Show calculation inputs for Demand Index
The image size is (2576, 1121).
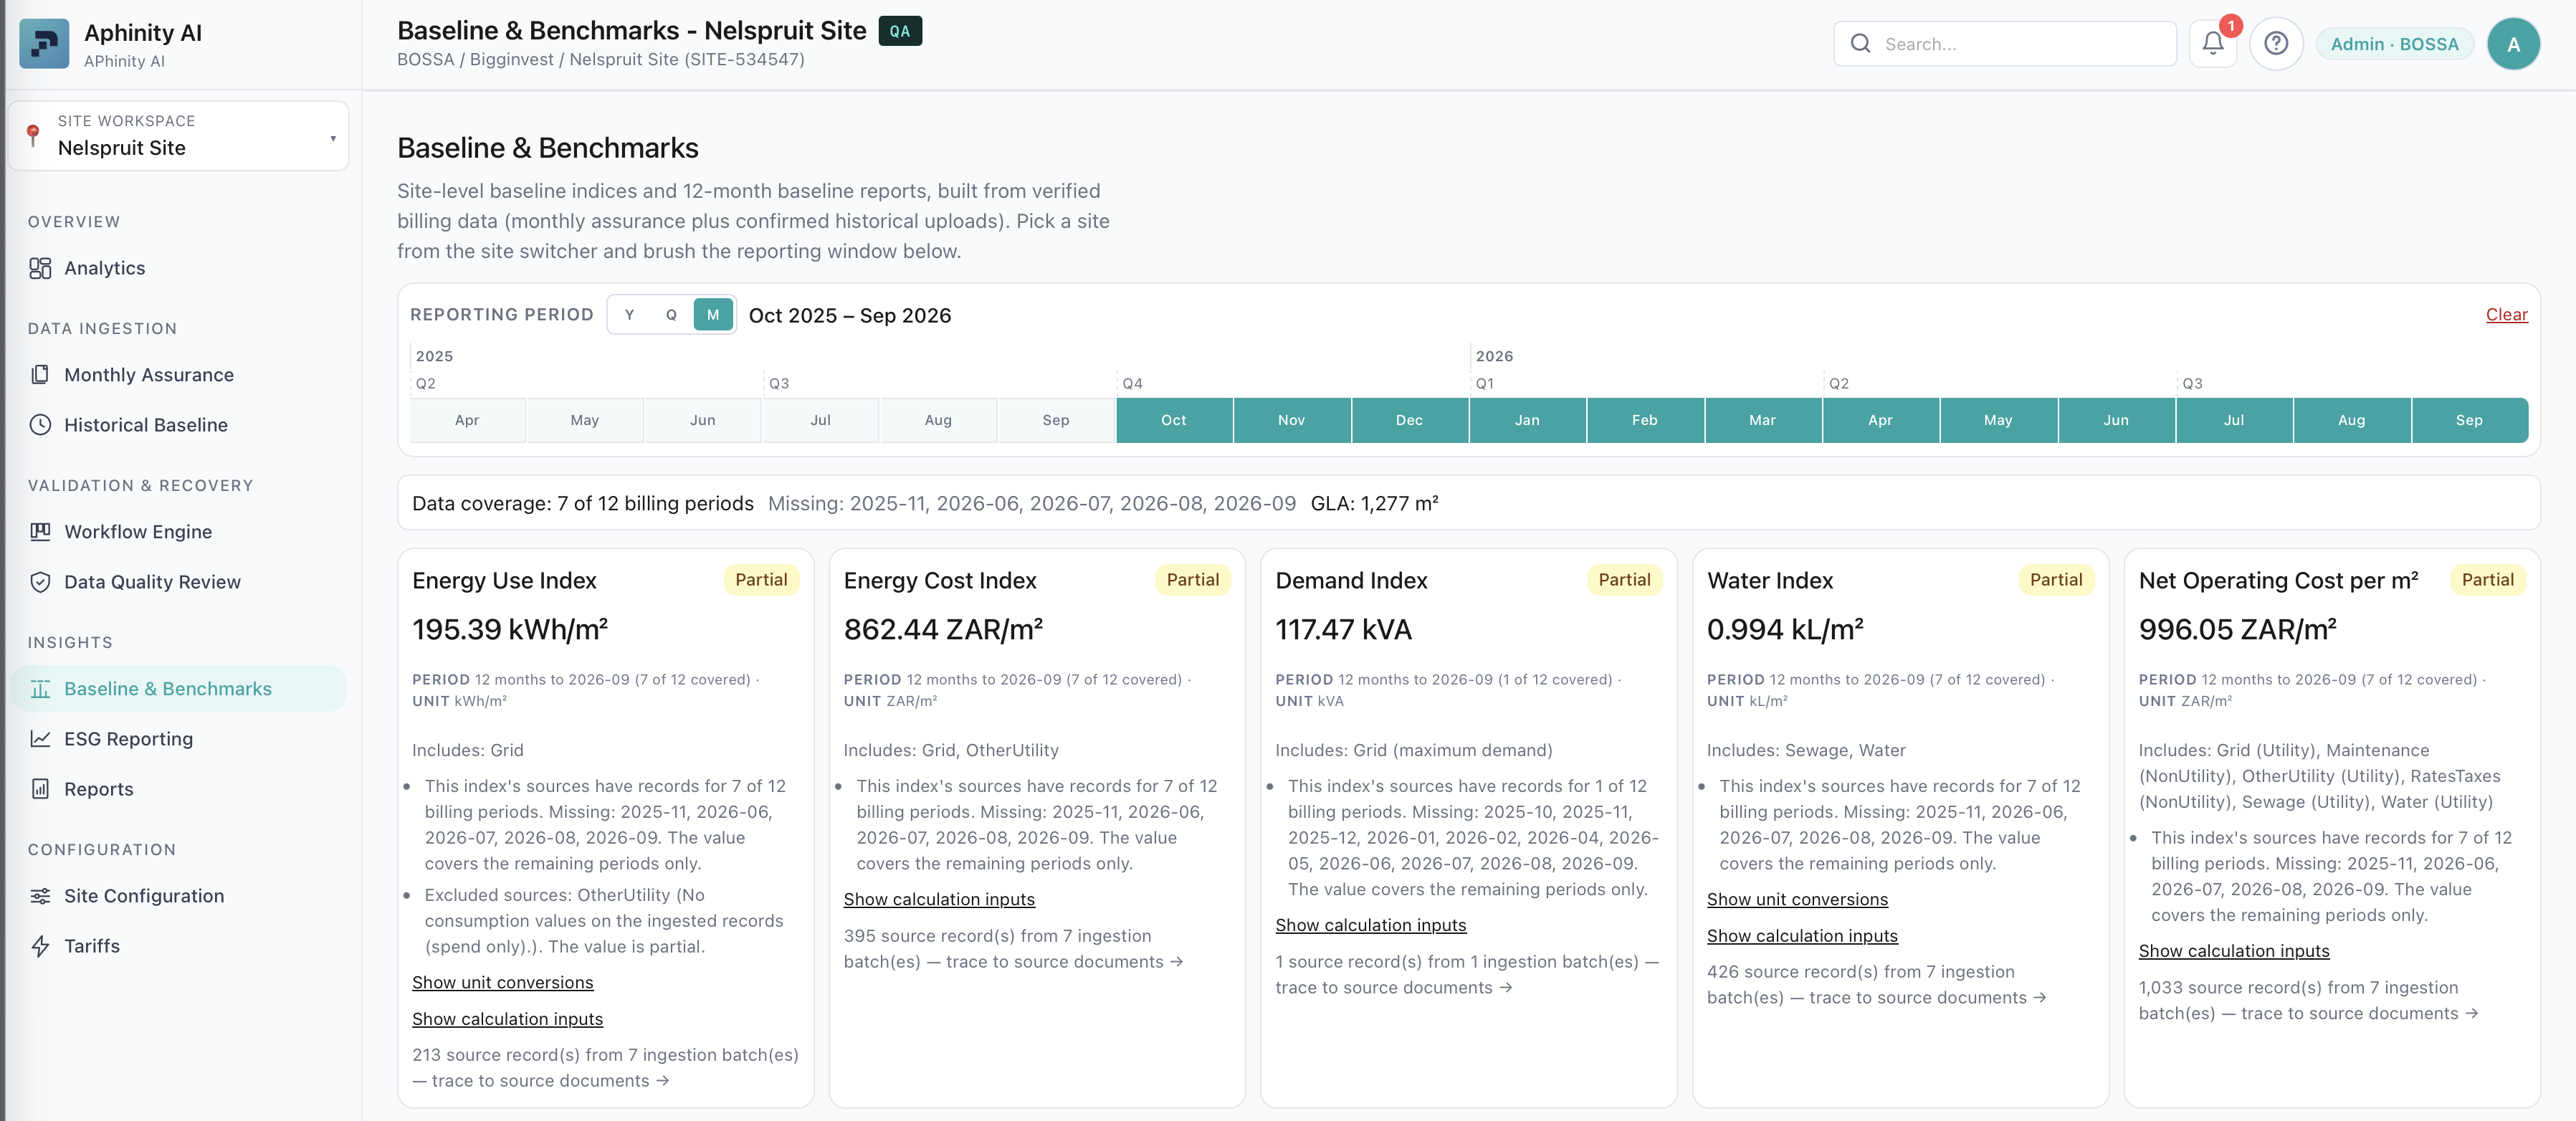[1370, 925]
